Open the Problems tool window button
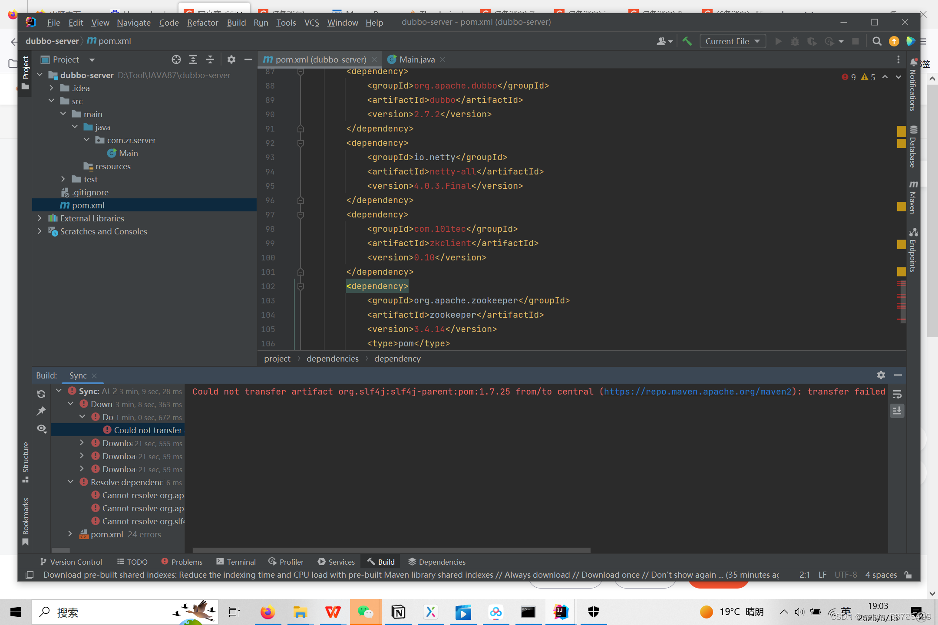The height and width of the screenshot is (625, 938). tap(182, 562)
